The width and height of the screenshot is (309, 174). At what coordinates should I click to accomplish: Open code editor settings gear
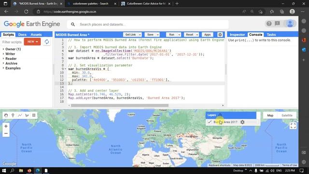tap(220, 34)
